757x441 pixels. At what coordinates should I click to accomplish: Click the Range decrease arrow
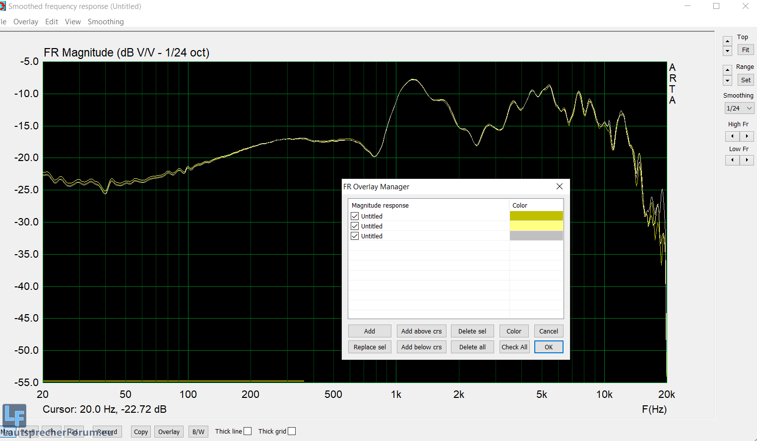coord(727,81)
